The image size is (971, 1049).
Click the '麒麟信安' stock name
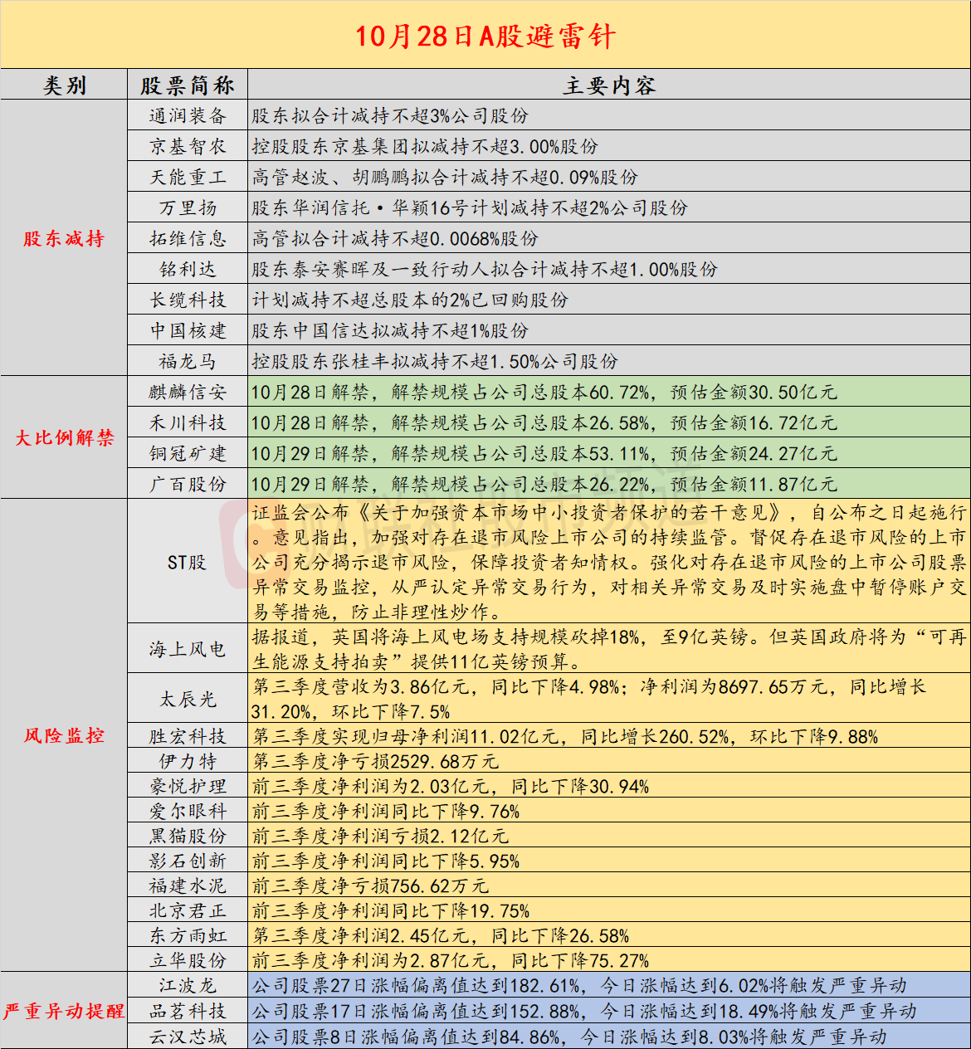[x=188, y=392]
